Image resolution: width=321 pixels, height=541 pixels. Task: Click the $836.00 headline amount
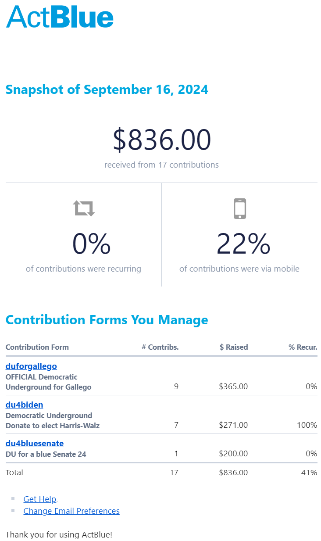tap(162, 140)
